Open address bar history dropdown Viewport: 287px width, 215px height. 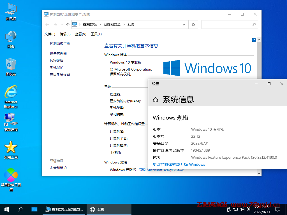click(x=184, y=25)
